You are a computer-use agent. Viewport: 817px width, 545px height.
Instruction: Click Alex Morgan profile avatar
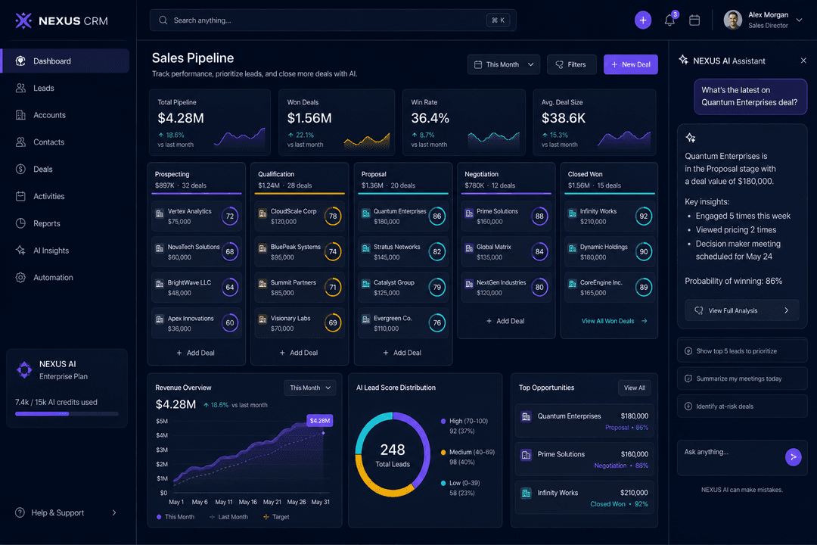click(x=732, y=20)
